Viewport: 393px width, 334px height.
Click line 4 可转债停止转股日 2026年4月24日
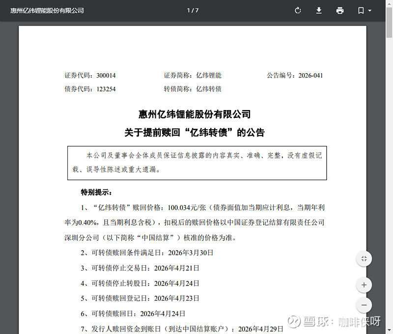140,283
